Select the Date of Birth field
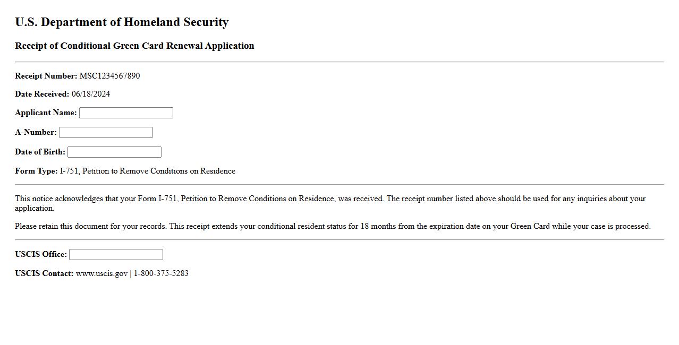This screenshot has width=679, height=345. click(x=114, y=152)
